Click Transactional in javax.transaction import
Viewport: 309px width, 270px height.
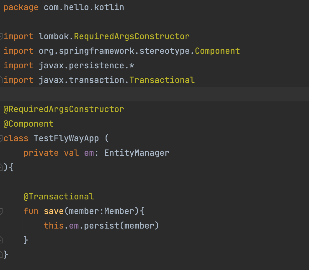point(162,80)
